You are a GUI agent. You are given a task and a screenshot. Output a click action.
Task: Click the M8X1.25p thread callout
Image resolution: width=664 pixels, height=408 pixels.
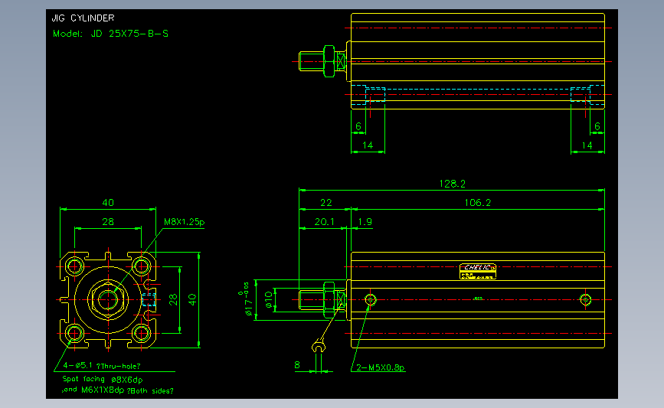[x=185, y=222]
